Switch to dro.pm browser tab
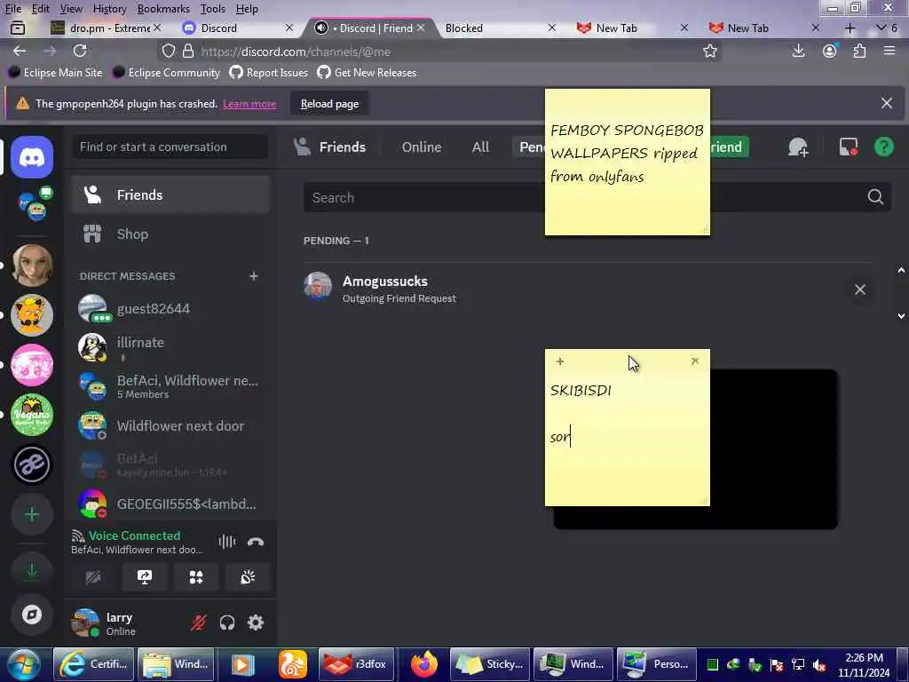This screenshot has height=682, width=909. (106, 28)
